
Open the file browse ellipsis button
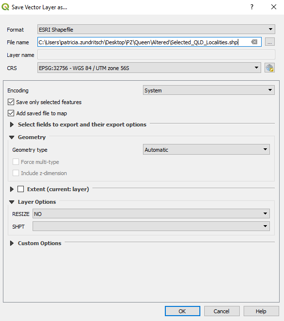(270, 42)
